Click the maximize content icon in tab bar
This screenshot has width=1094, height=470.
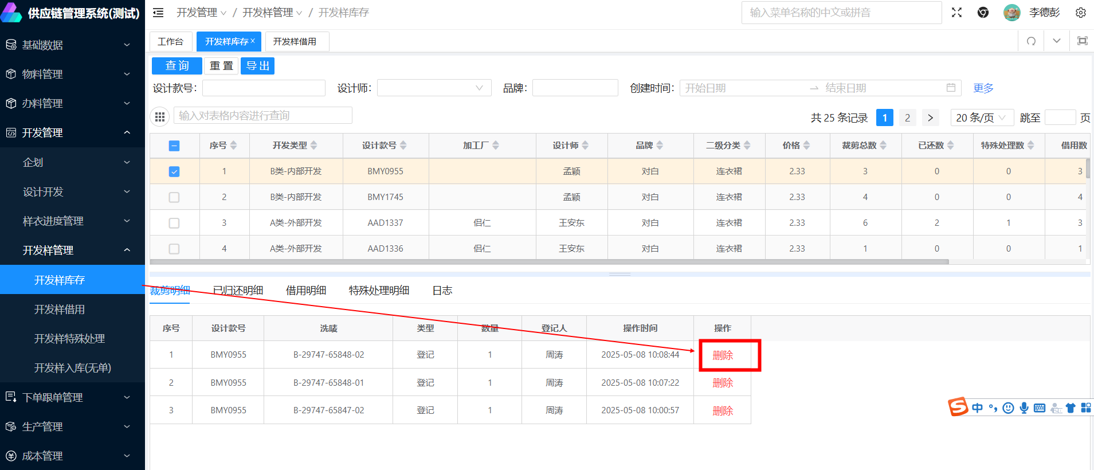tap(1082, 41)
